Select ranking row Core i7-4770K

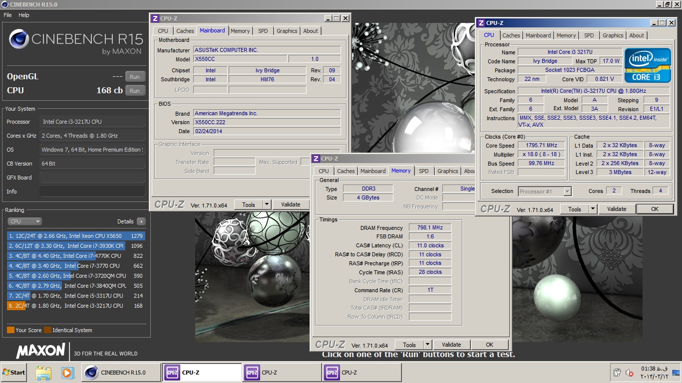tap(76, 256)
